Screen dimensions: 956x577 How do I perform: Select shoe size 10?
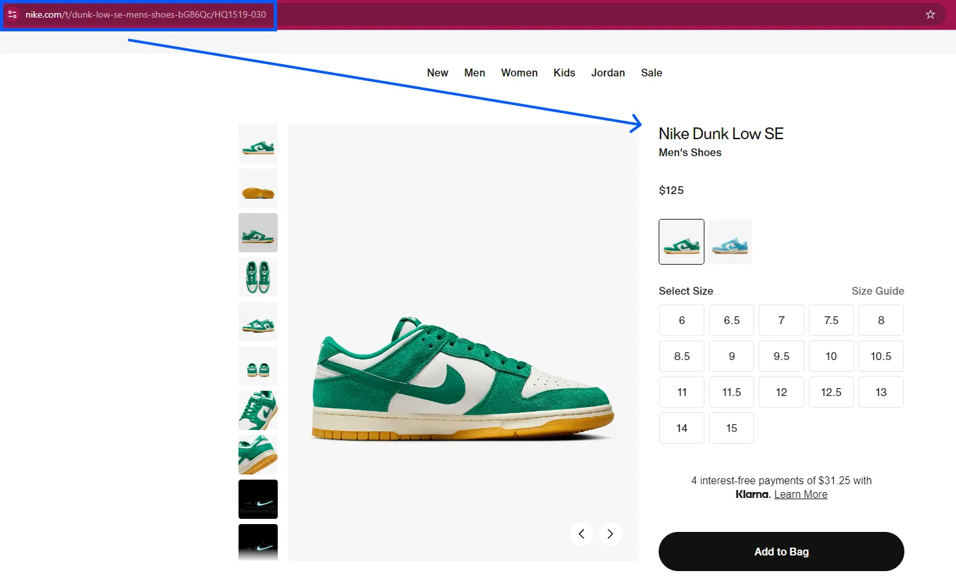pos(831,356)
